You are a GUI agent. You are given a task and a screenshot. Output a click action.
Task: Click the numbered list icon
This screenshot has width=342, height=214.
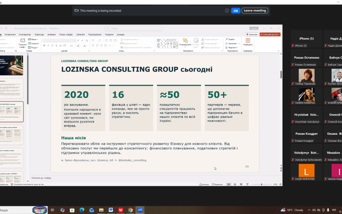[x=100, y=40]
